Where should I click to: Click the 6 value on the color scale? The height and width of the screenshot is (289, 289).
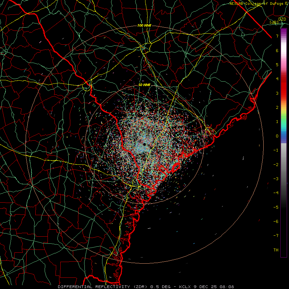click(x=277, y=50)
